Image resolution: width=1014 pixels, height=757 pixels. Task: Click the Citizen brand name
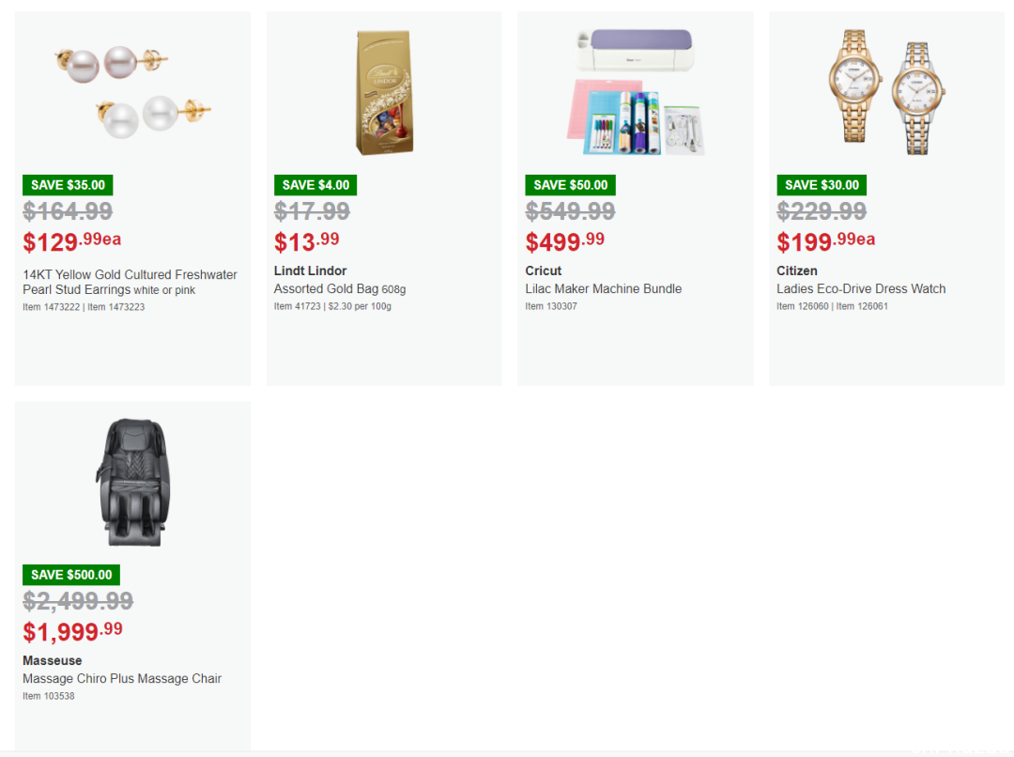click(x=797, y=270)
